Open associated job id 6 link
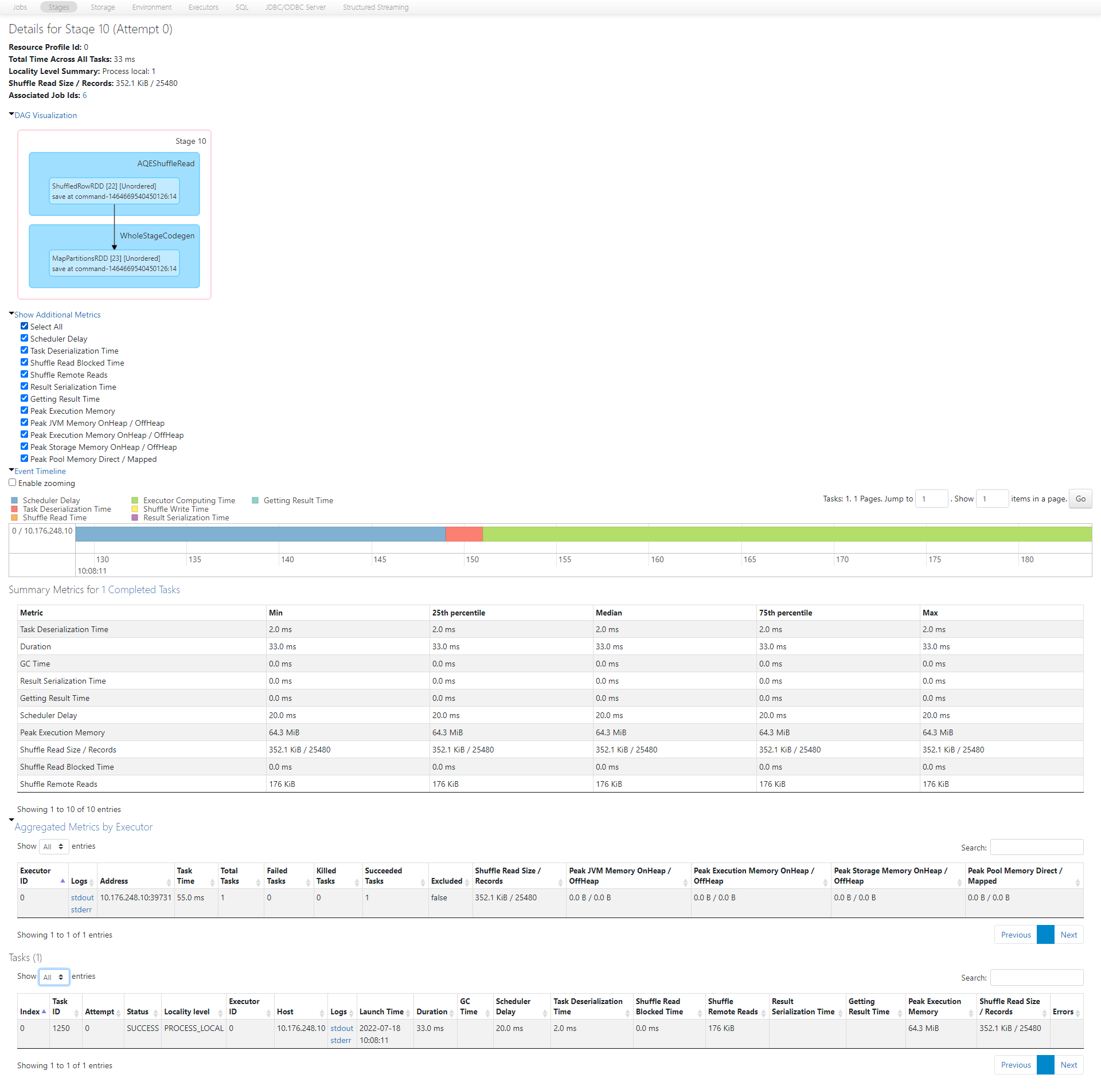This screenshot has height=1090, width=1101. [x=85, y=95]
